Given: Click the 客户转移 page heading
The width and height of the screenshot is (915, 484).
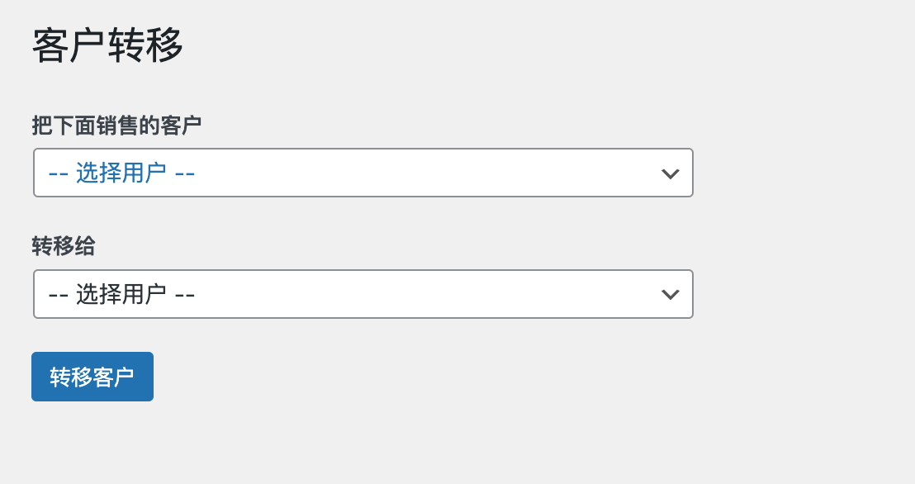Looking at the screenshot, I should pyautogui.click(x=107, y=46).
